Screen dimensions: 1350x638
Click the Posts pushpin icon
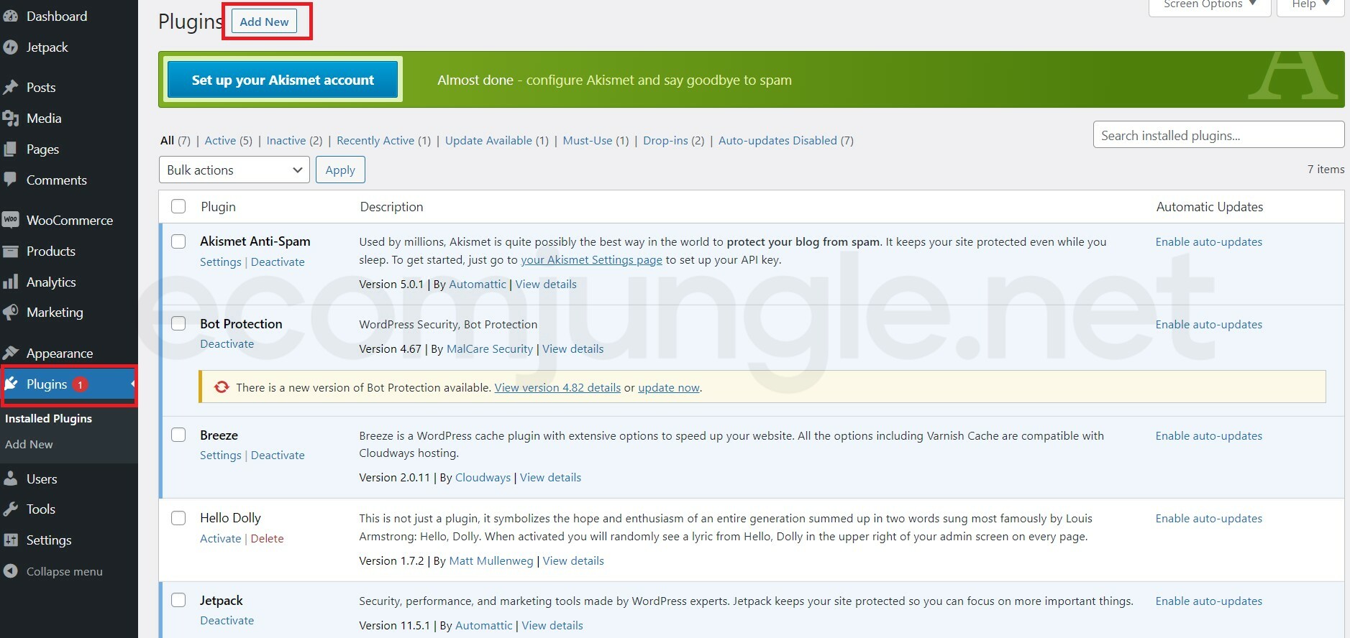click(10, 88)
